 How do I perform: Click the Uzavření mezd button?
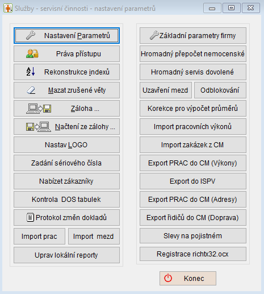click(166, 90)
